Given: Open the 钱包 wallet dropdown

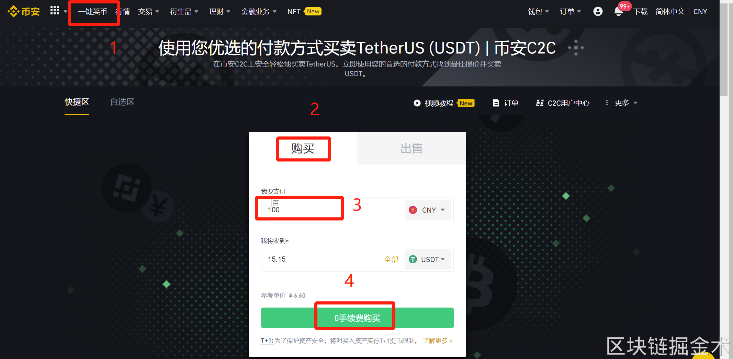Looking at the screenshot, I should (x=538, y=12).
